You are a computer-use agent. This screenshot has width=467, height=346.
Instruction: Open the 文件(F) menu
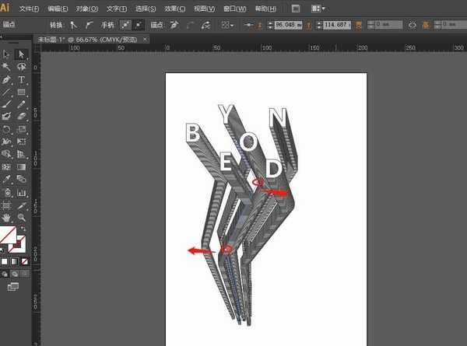click(29, 8)
